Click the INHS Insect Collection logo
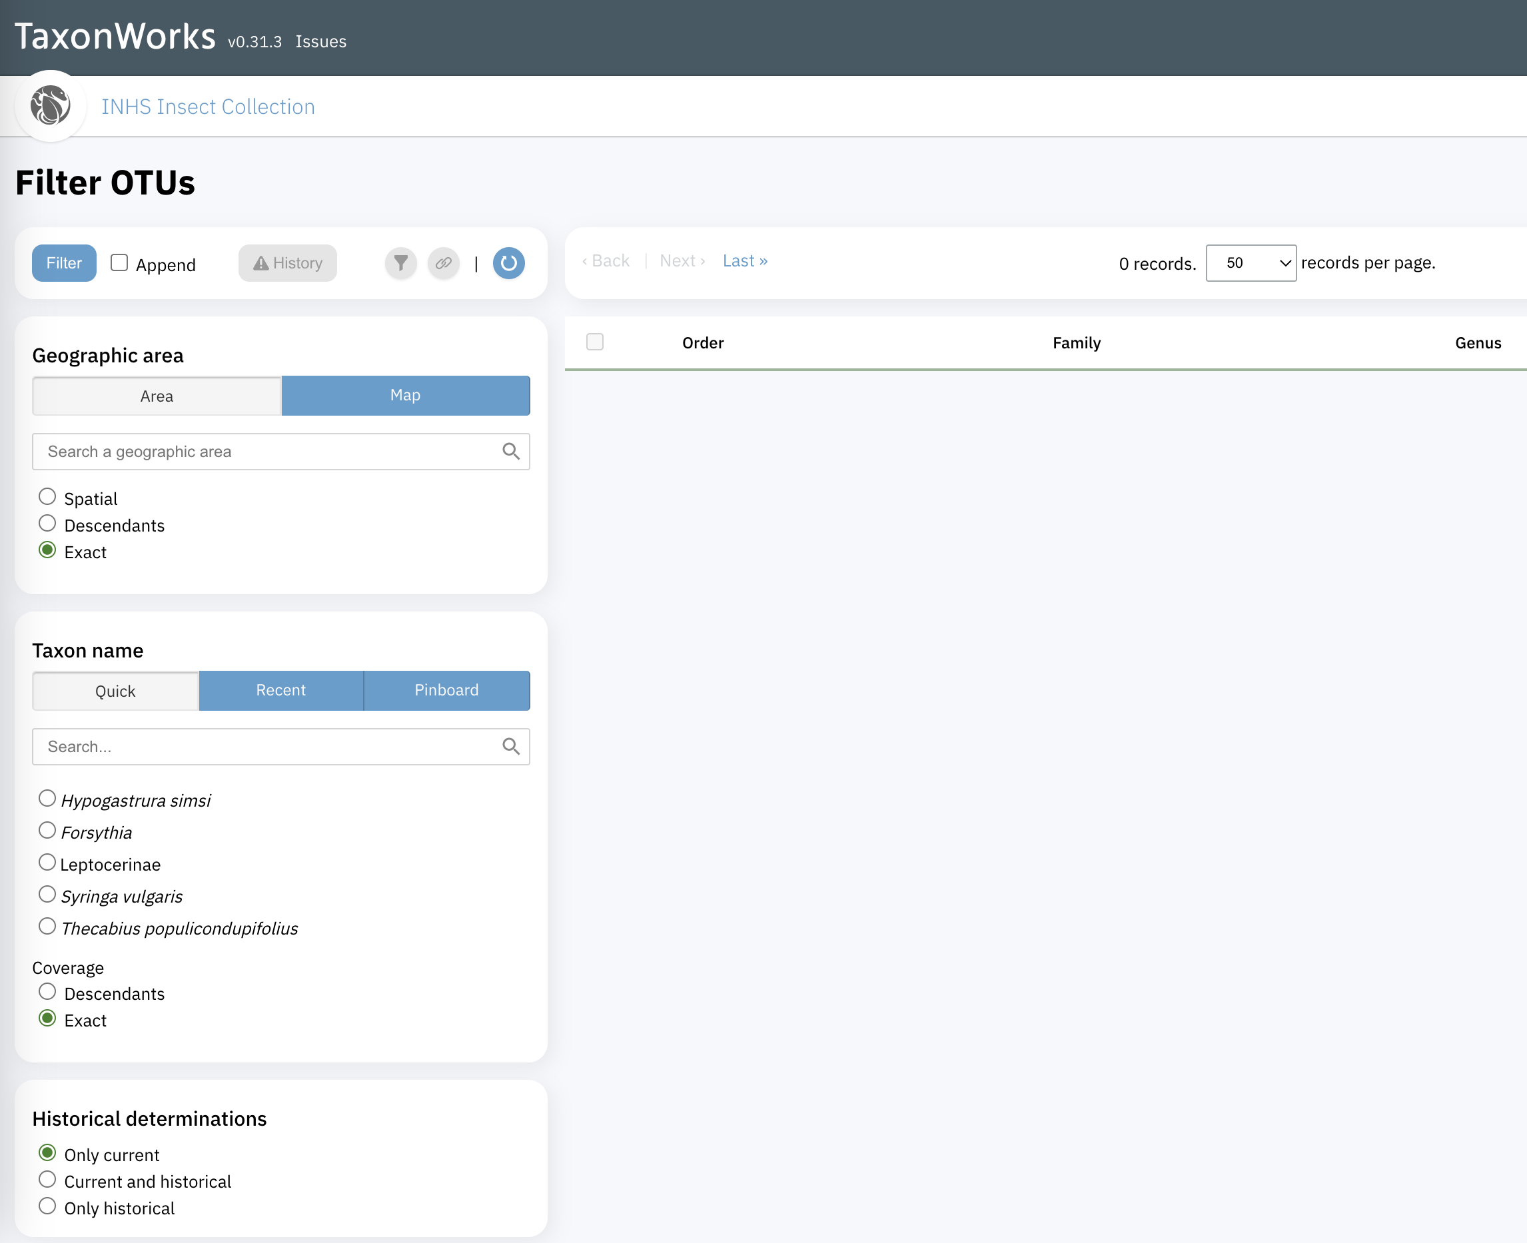Viewport: 1527px width, 1243px height. coord(50,106)
